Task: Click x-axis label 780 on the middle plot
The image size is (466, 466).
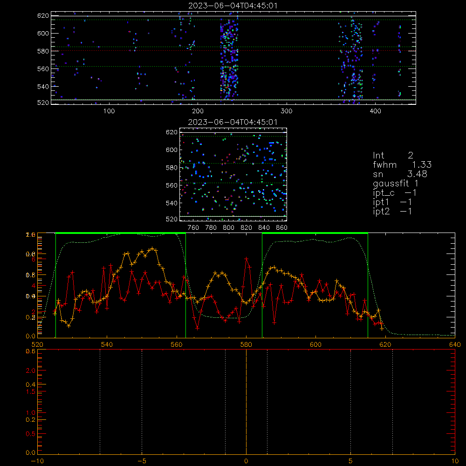Action: 211,227
